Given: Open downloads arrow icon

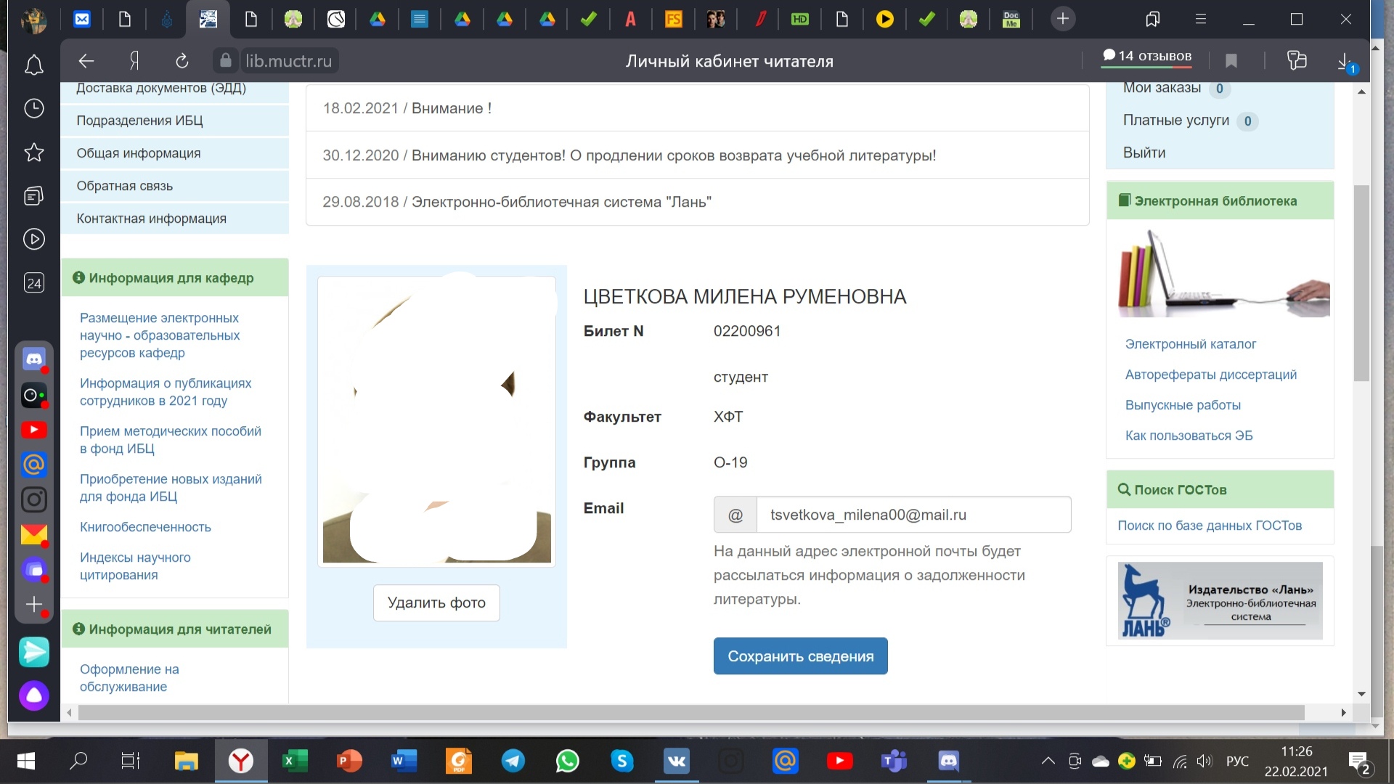Looking at the screenshot, I should coord(1344,61).
